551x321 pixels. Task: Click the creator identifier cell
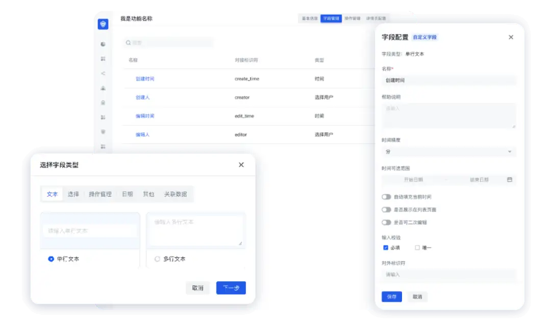point(242,97)
